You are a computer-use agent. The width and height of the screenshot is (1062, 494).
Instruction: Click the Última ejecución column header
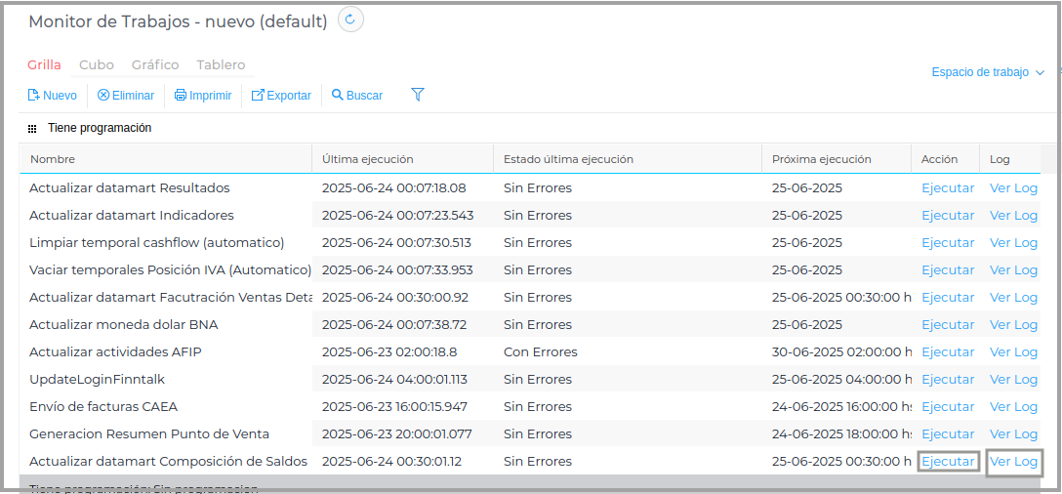[368, 159]
